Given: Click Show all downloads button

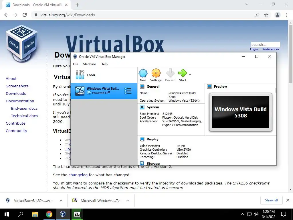Looking at the screenshot, I should tap(271, 200).
